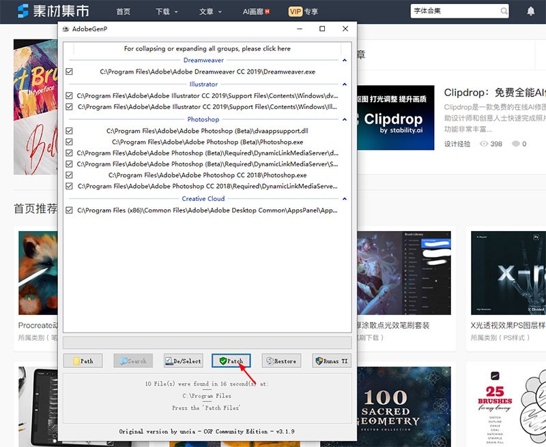546x447 pixels.
Task: Click the AdobeGenP progress bar
Action: [207, 342]
